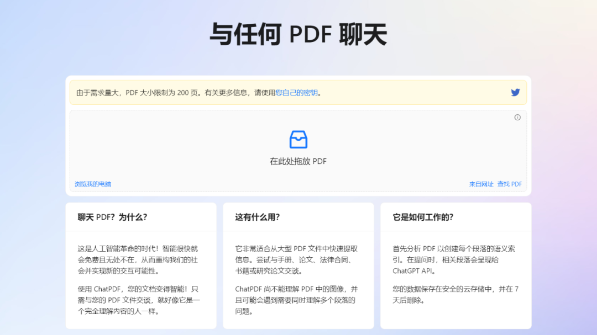Open the 您自己的密钥 link
The height and width of the screenshot is (335, 597).
[296, 93]
